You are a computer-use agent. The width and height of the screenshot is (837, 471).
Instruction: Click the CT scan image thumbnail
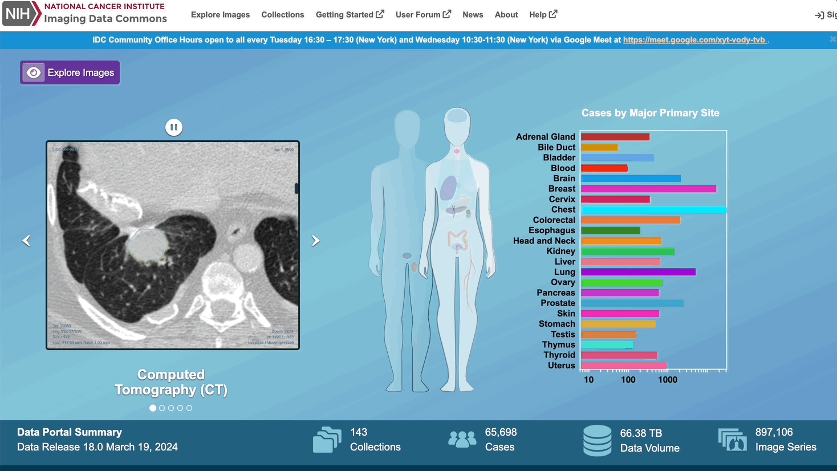(173, 245)
